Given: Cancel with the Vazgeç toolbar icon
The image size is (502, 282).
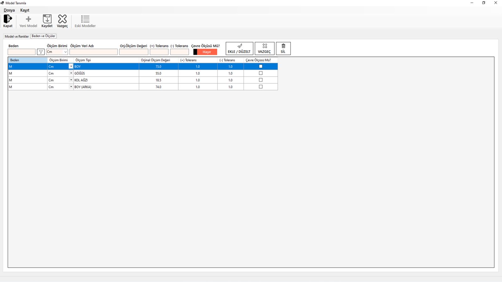Looking at the screenshot, I should tap(62, 19).
